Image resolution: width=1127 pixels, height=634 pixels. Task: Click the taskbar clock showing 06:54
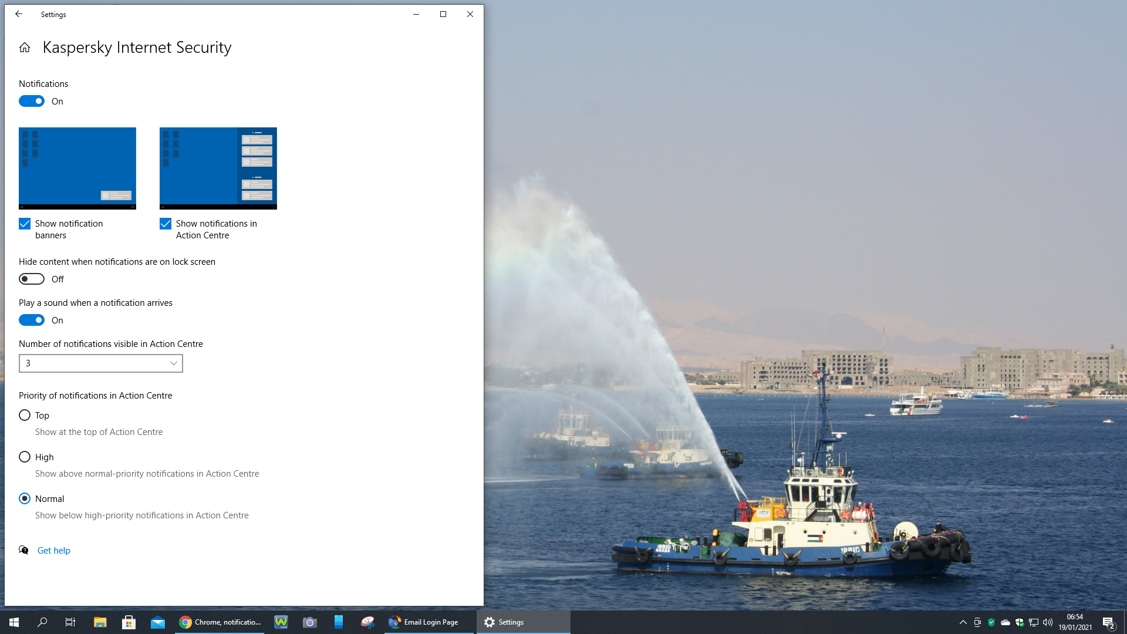[x=1075, y=622]
